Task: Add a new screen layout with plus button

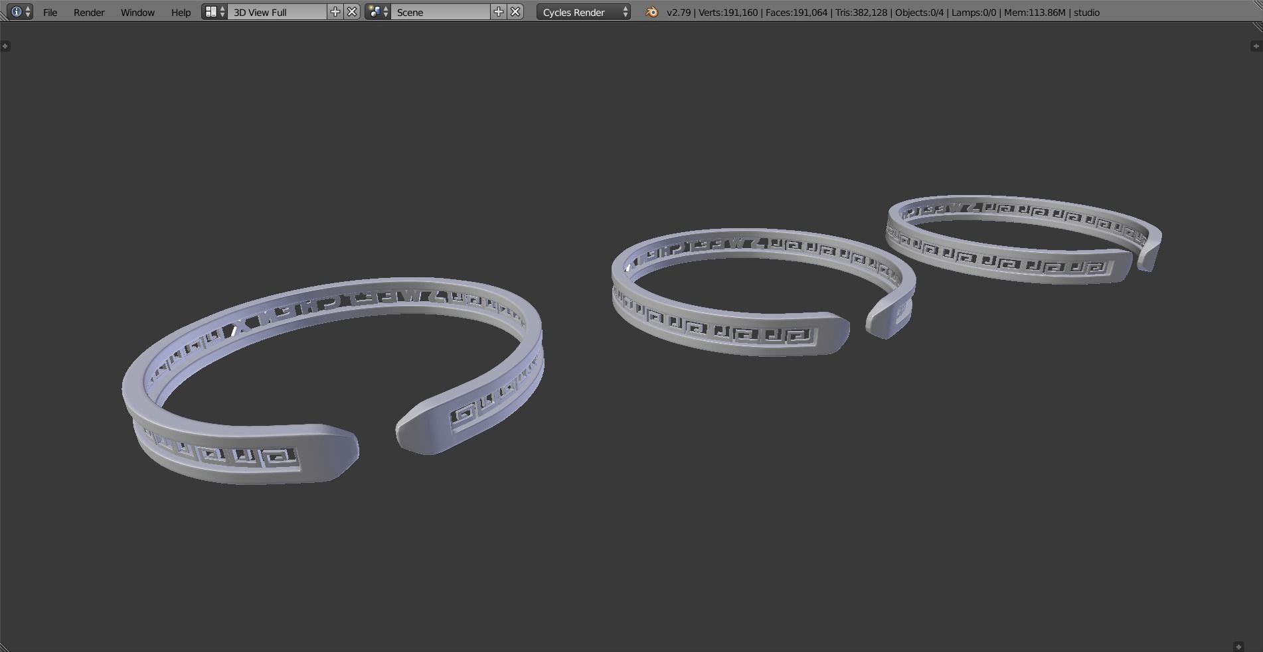Action: pyautogui.click(x=336, y=12)
